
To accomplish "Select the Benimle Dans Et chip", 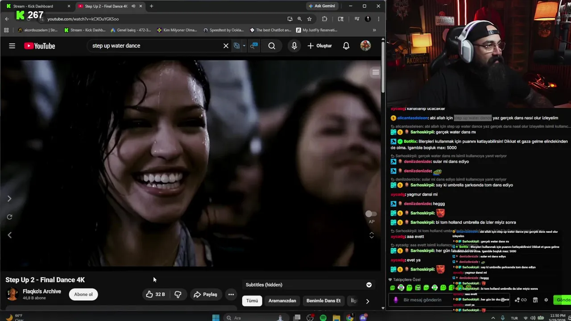I will 323,300.
